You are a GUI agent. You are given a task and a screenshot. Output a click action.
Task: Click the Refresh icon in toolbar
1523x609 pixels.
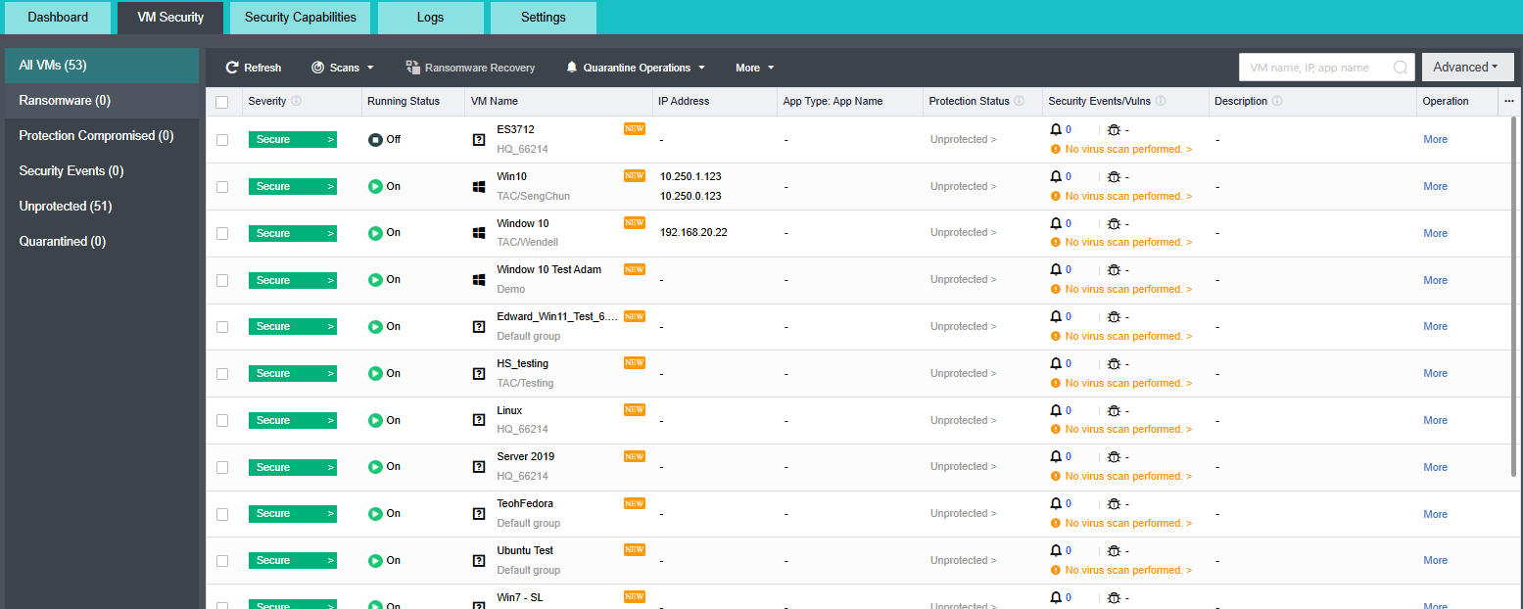click(232, 68)
